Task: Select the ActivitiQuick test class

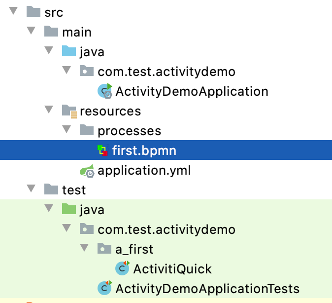Action: pos(172,268)
